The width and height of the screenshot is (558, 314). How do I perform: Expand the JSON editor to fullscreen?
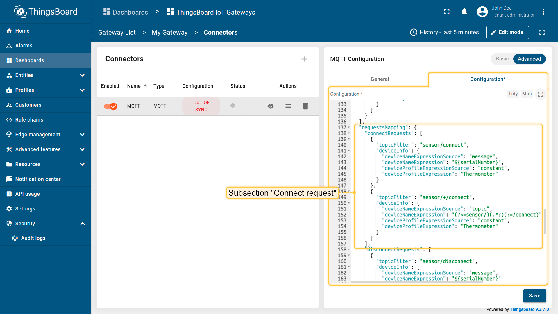tap(541, 94)
